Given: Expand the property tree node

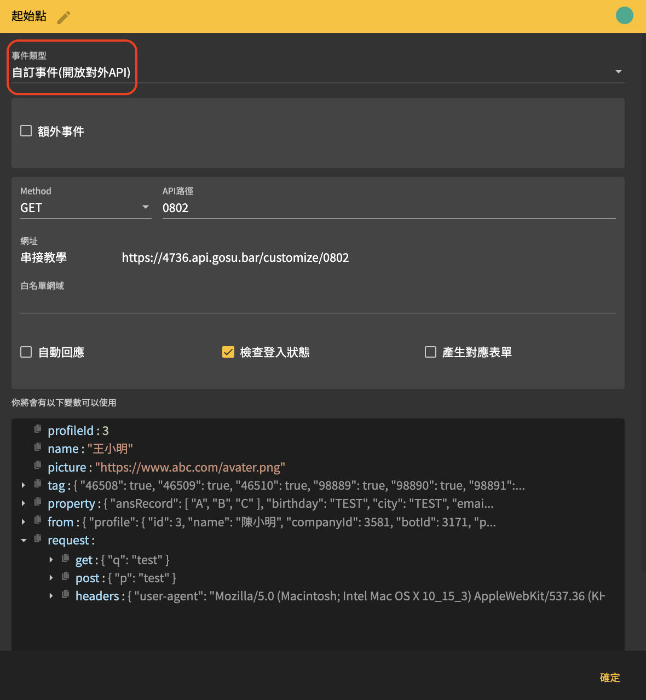Looking at the screenshot, I should [x=23, y=503].
